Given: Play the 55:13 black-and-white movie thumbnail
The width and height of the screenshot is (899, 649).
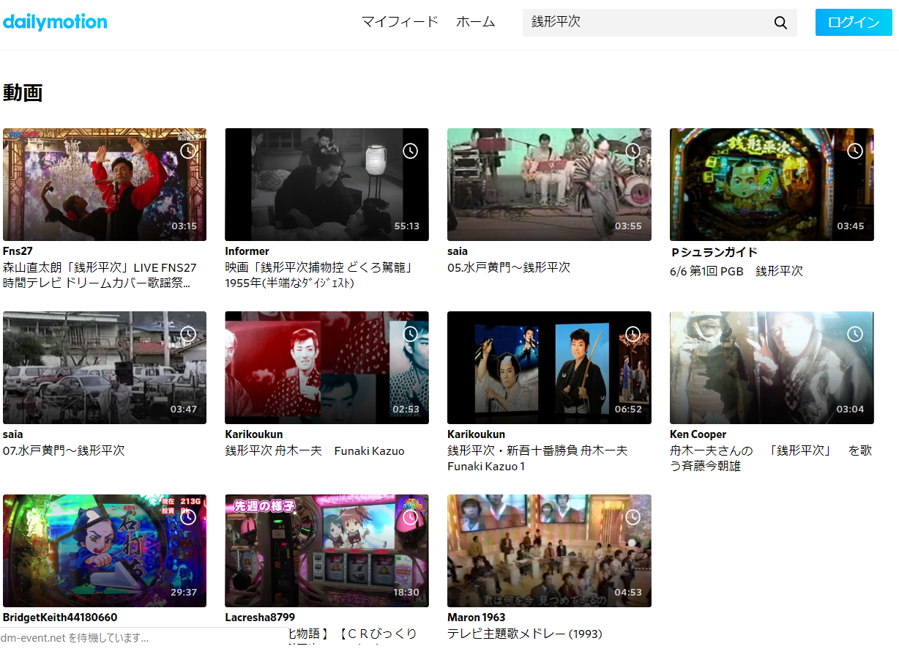Looking at the screenshot, I should 327,185.
